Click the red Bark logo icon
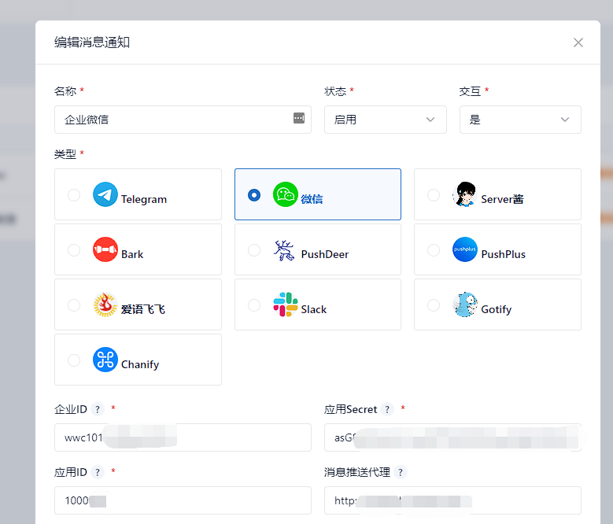 tap(105, 249)
